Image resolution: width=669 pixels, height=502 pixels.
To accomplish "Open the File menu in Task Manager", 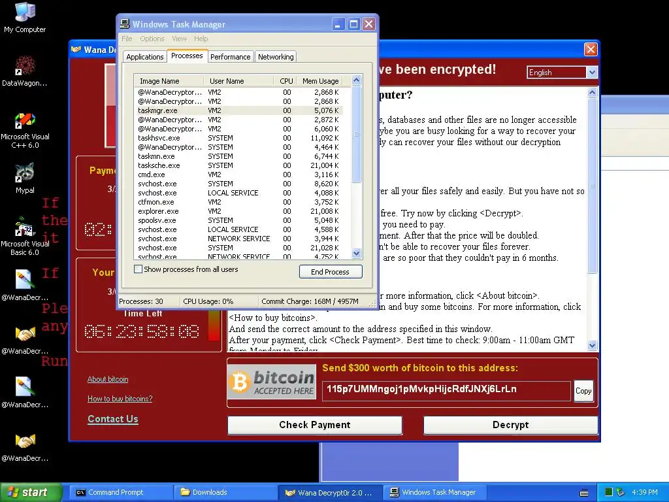I will tap(127, 39).
